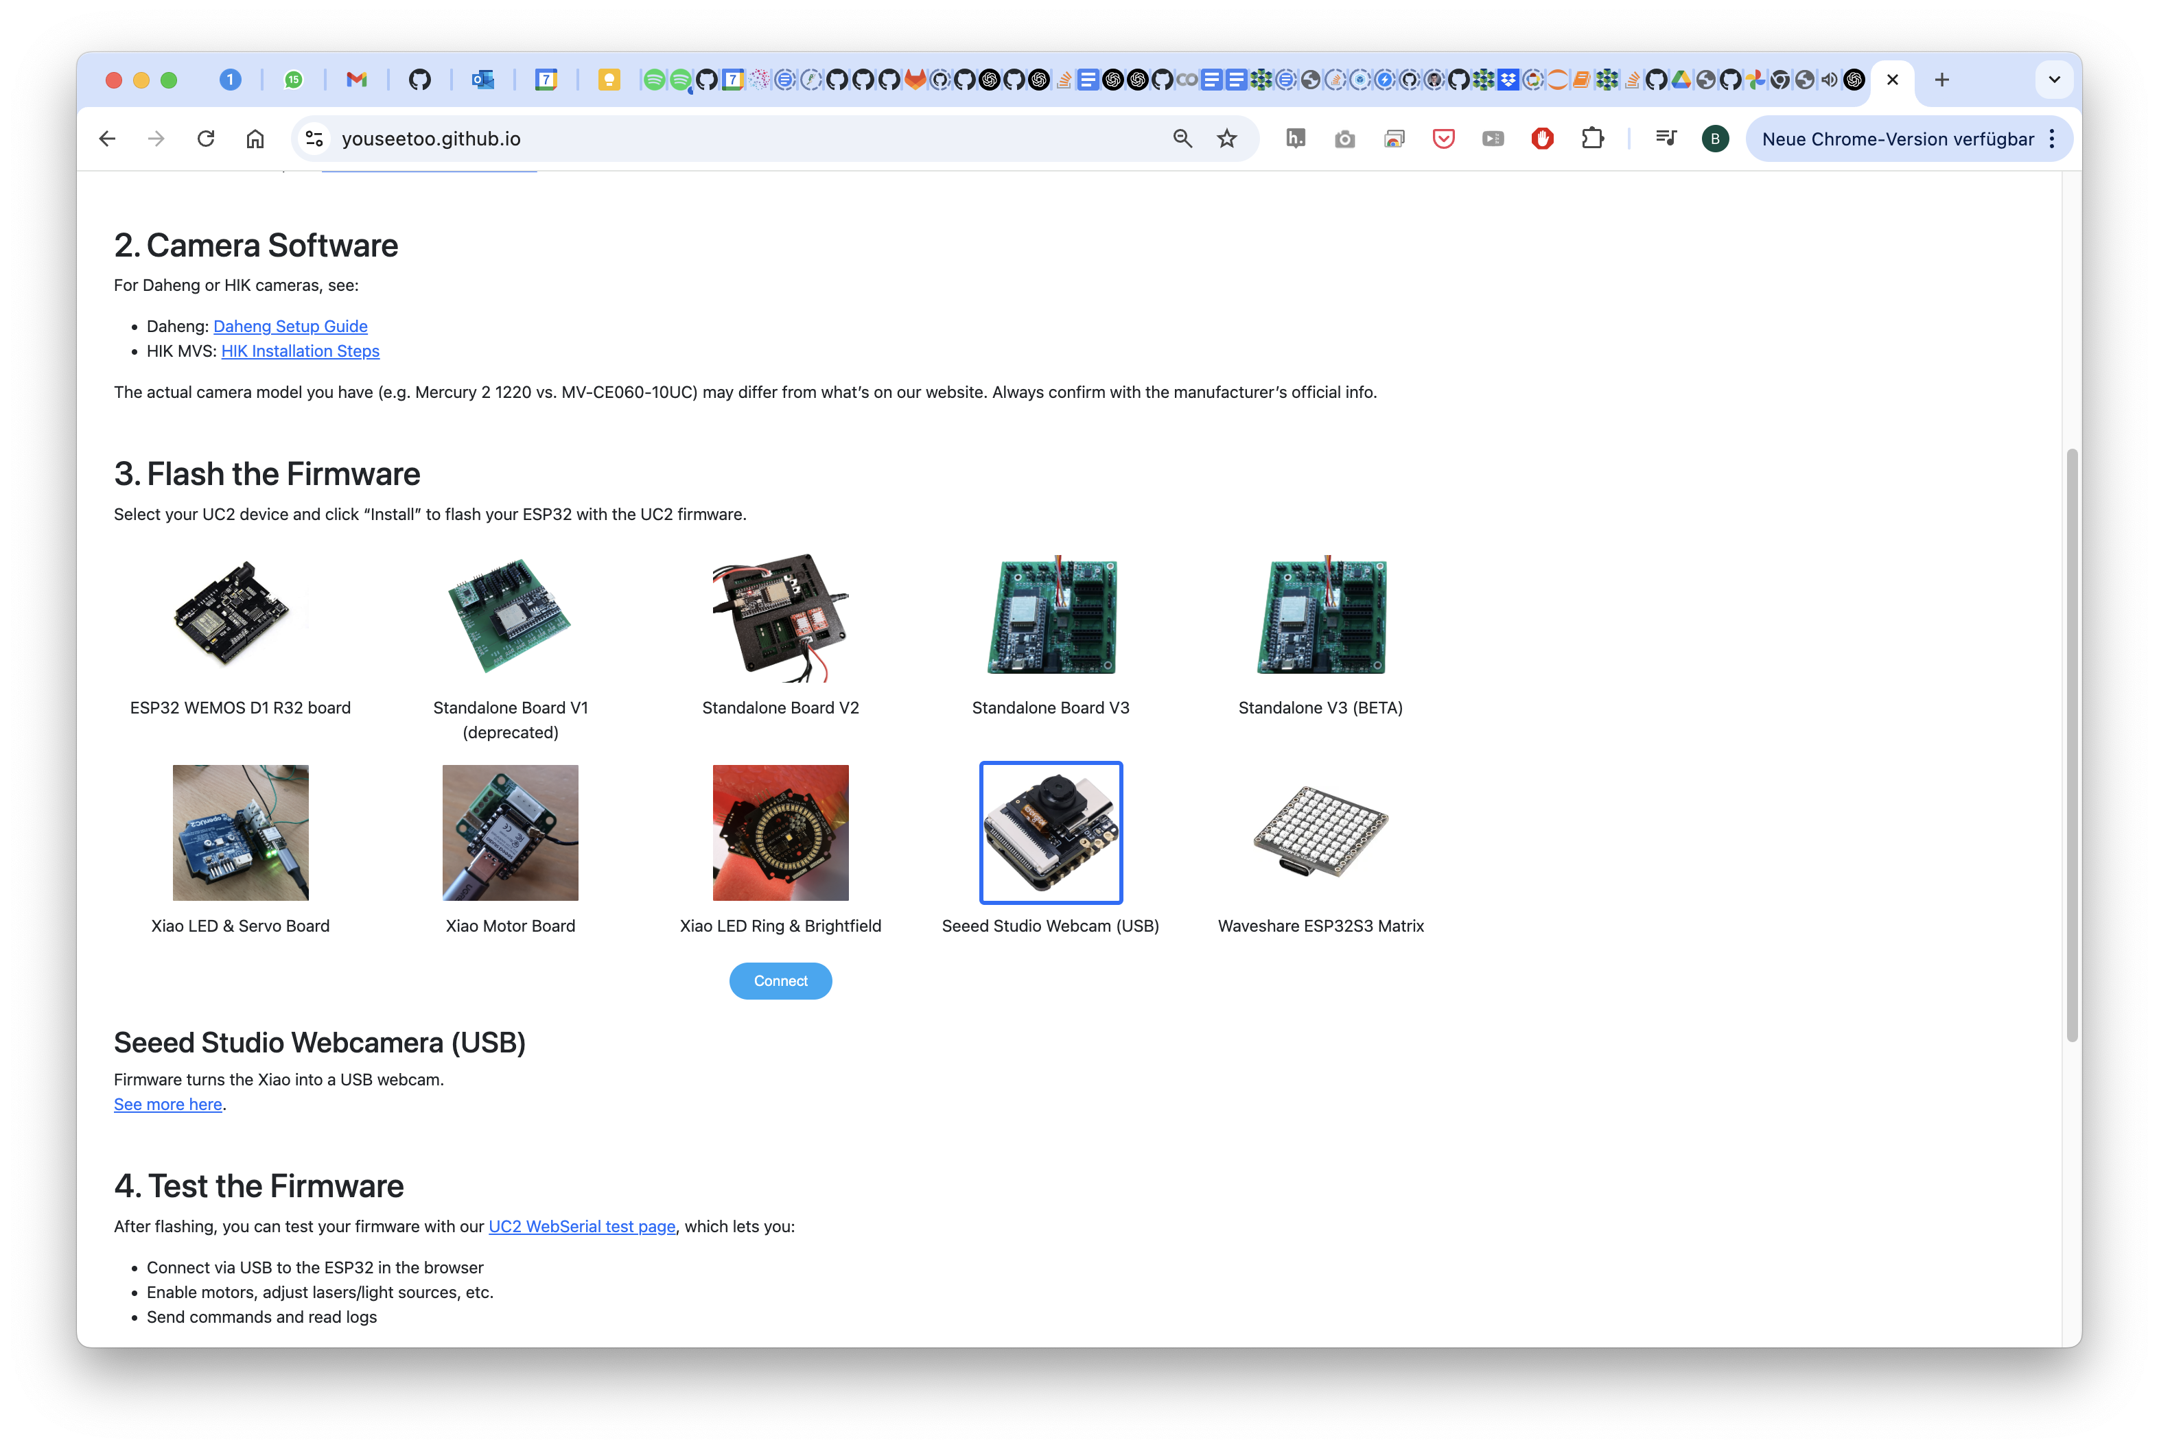Expand the tab search dropdown chevron
The height and width of the screenshot is (1449, 2159).
click(2053, 80)
